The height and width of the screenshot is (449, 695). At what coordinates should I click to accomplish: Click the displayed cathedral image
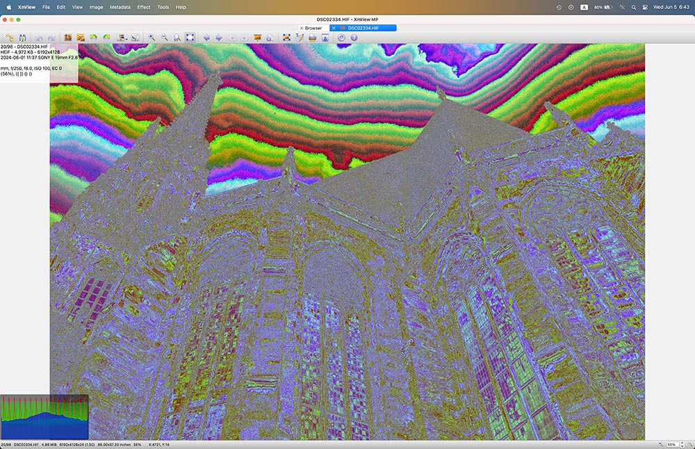(347, 242)
